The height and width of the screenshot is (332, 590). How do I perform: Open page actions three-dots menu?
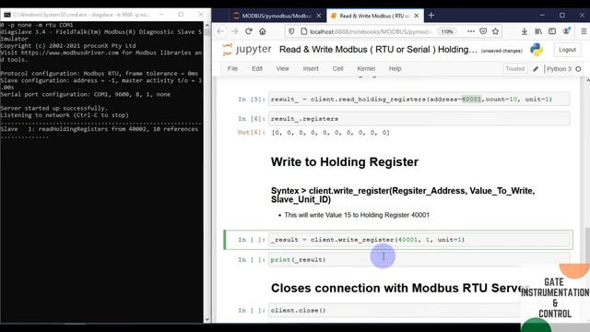pyautogui.click(x=471, y=31)
